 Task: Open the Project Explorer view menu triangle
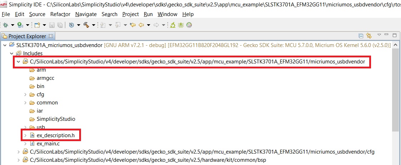coord(379,35)
